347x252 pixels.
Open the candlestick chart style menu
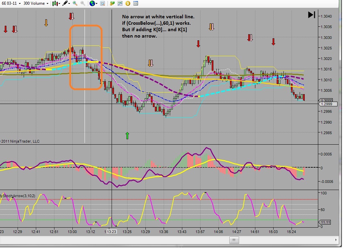tap(56, 3)
